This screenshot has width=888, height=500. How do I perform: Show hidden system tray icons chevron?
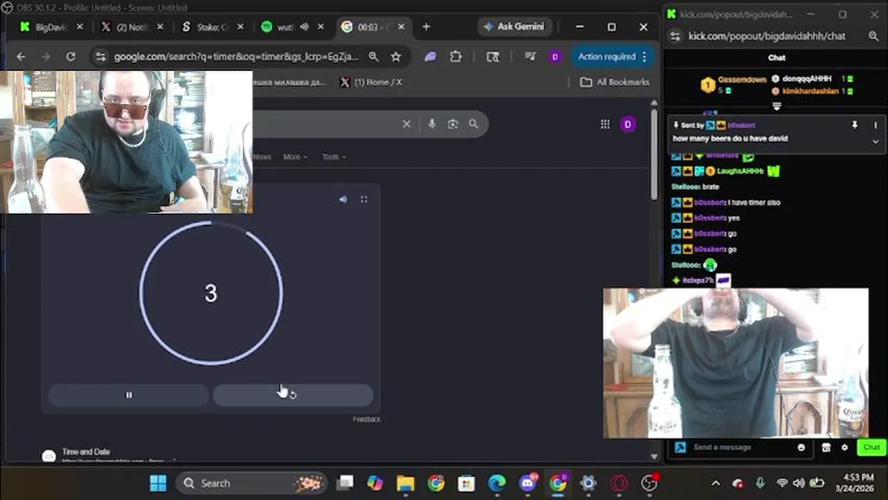(716, 483)
